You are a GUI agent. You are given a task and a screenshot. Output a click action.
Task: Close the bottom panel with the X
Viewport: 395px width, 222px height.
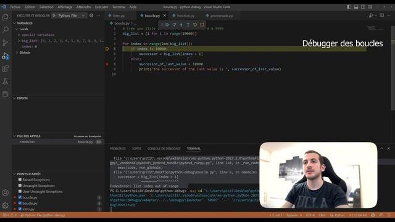click(x=389, y=149)
